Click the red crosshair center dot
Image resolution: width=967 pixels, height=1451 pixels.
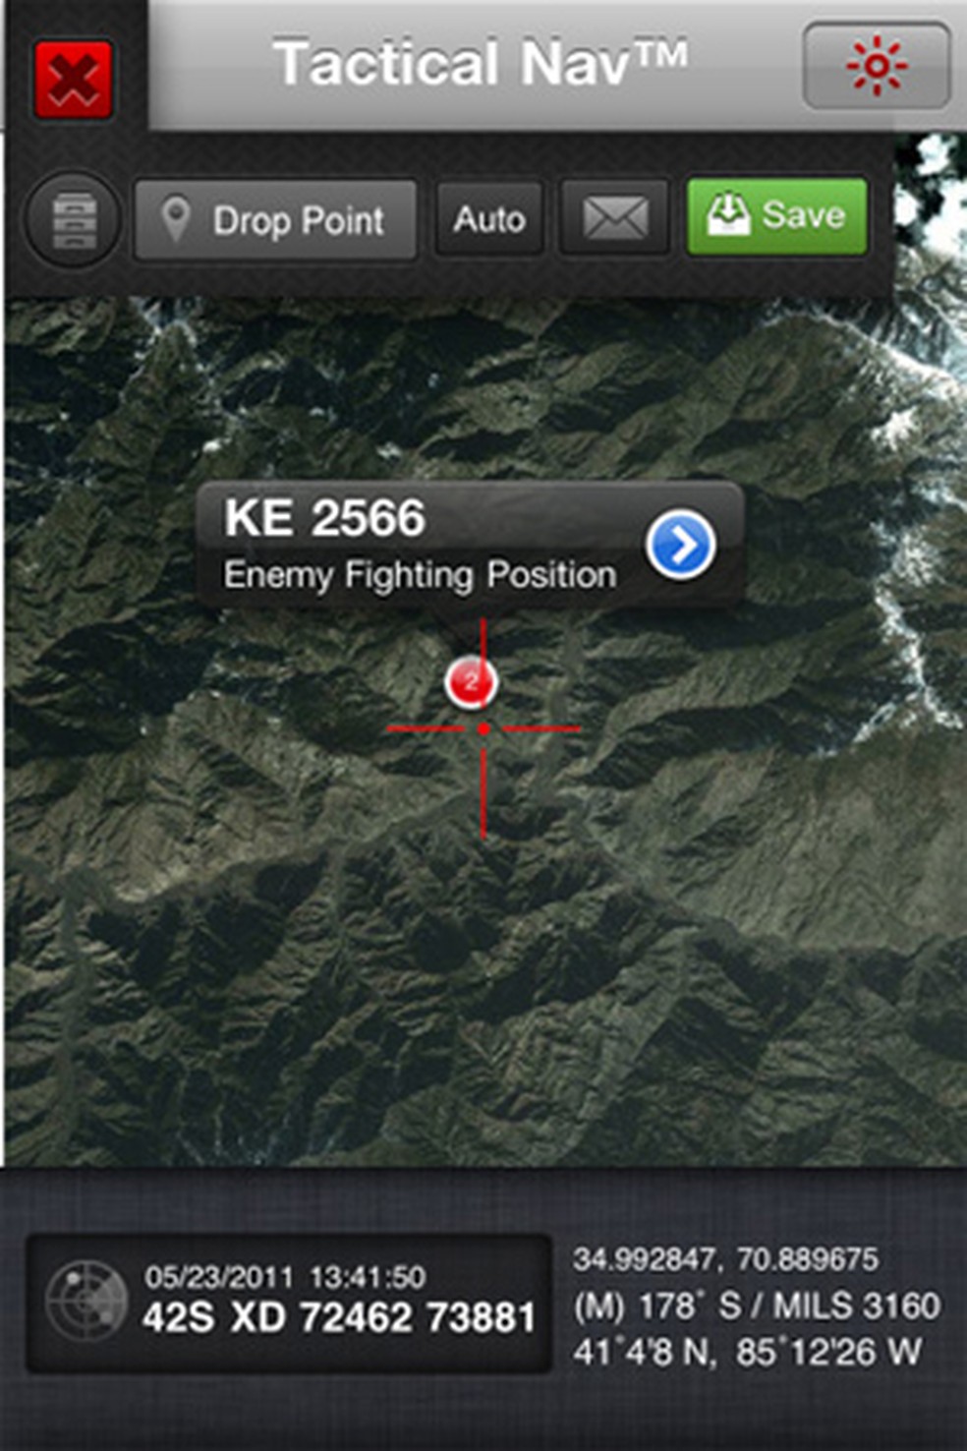coord(483,728)
